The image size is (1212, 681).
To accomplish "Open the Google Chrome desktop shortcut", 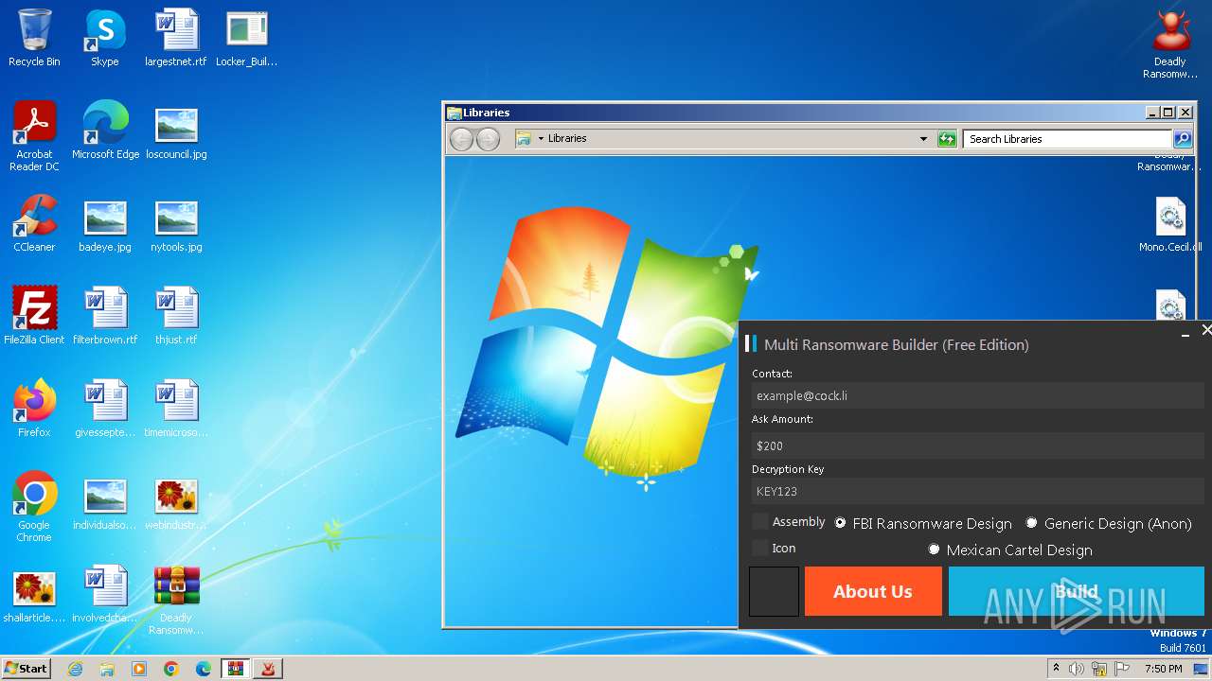I will 34,507.
